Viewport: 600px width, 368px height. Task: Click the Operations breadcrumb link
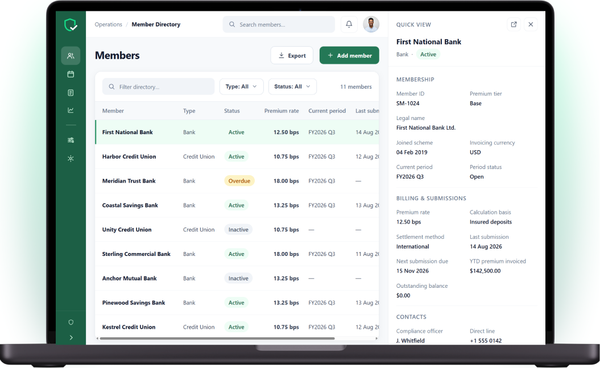coord(108,24)
